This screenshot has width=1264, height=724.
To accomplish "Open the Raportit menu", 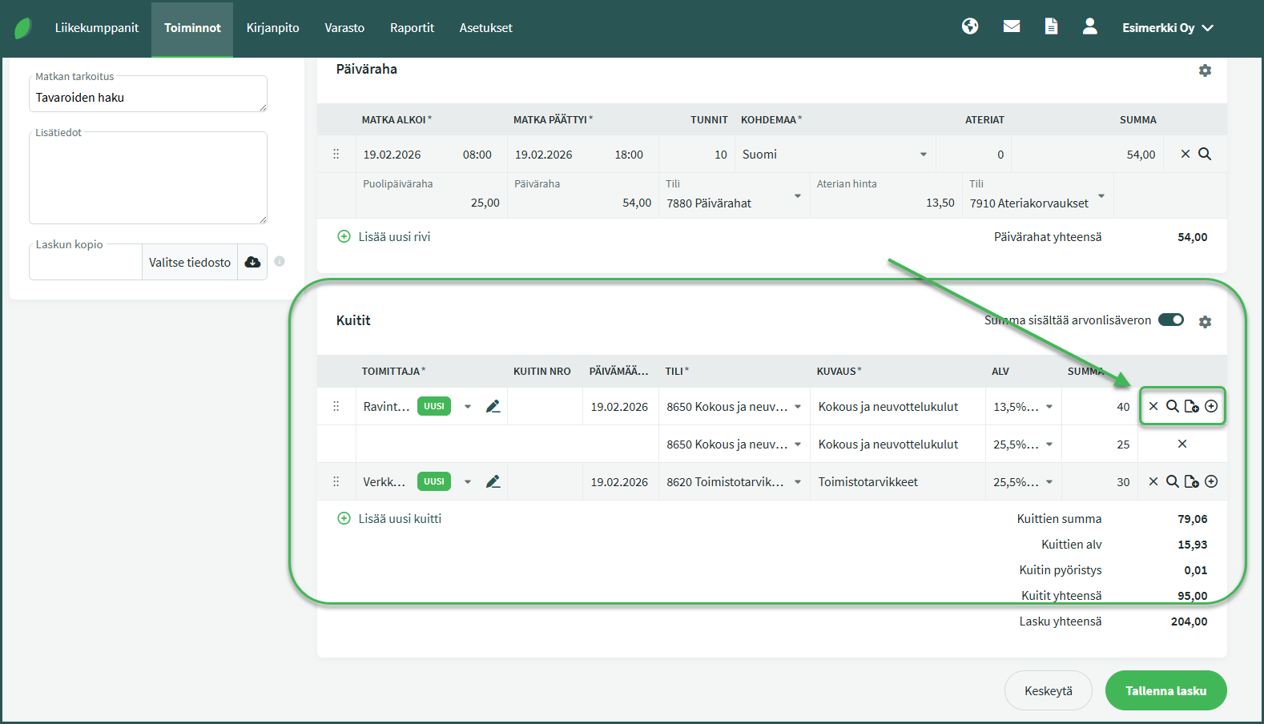I will (x=412, y=28).
